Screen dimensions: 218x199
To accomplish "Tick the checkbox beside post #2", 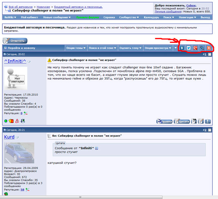I will point(209,130).
